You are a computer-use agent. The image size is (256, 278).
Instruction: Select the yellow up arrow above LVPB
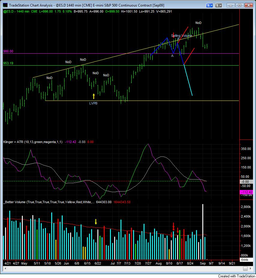pyautogui.click(x=94, y=96)
